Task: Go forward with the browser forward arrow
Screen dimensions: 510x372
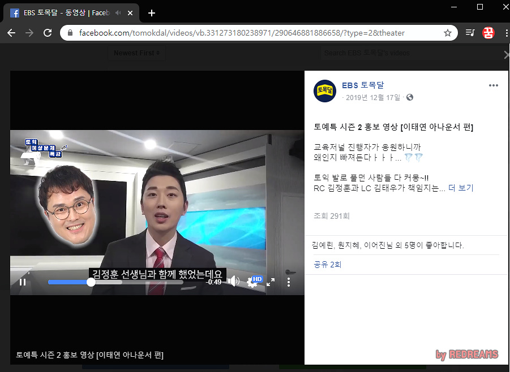Action: (x=29, y=33)
